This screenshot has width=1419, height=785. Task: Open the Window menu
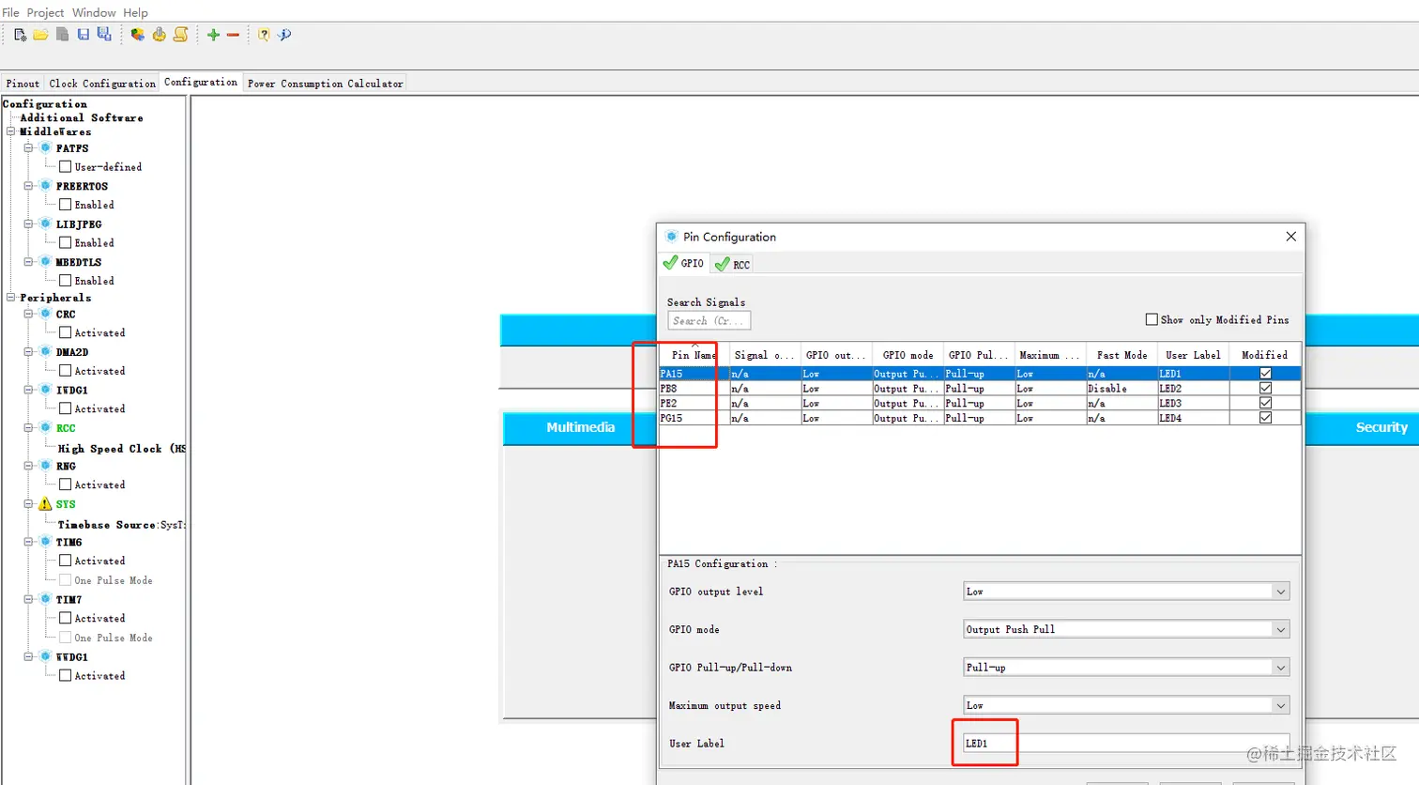click(94, 12)
